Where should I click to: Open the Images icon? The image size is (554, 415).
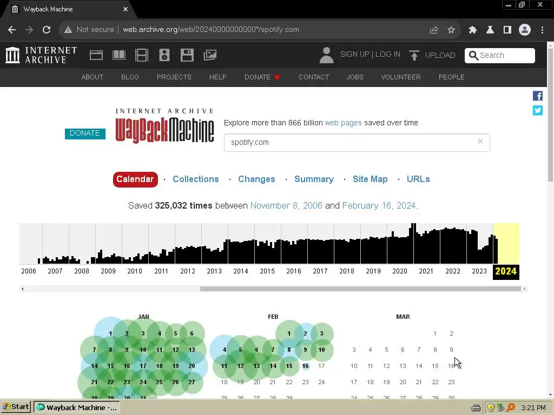click(210, 55)
